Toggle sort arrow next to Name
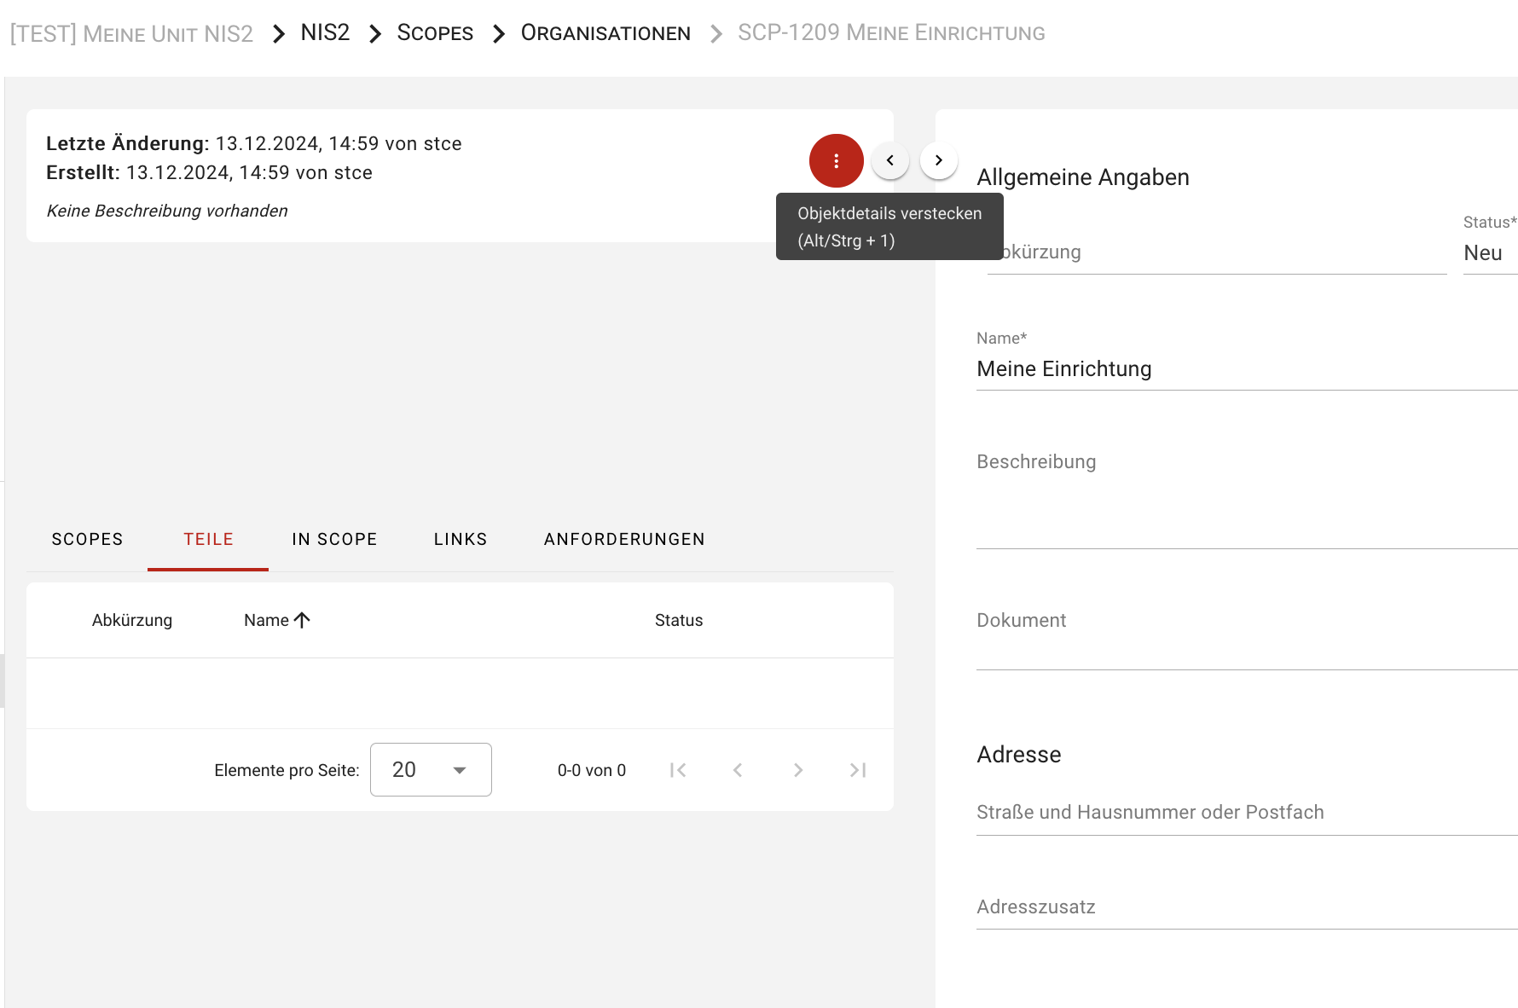The height and width of the screenshot is (1008, 1518). tap(302, 620)
